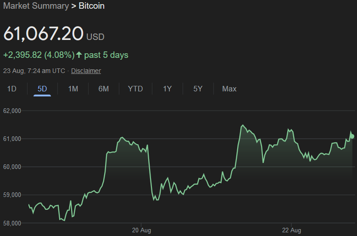
Task: Click the 20 Aug date axis label
Action: 141,230
